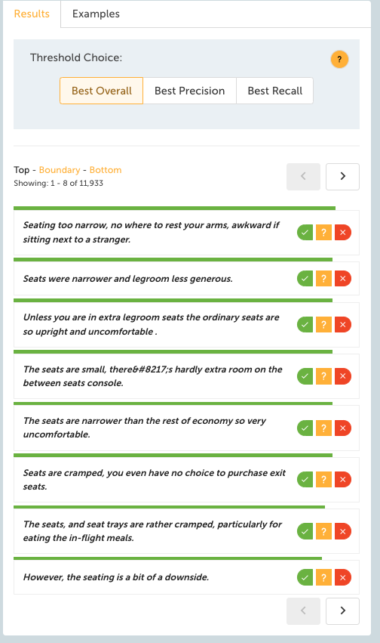Open the Results tab

(x=32, y=14)
